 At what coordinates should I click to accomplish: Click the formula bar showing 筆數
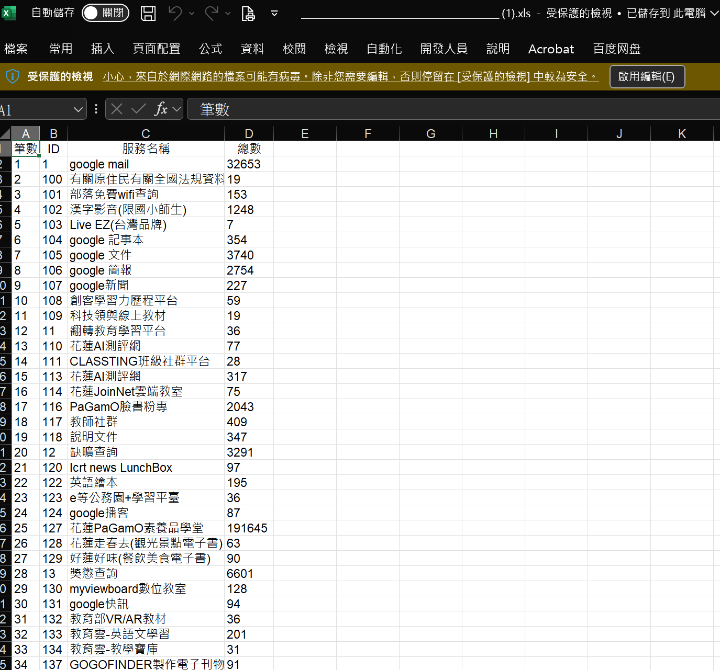pyautogui.click(x=453, y=109)
